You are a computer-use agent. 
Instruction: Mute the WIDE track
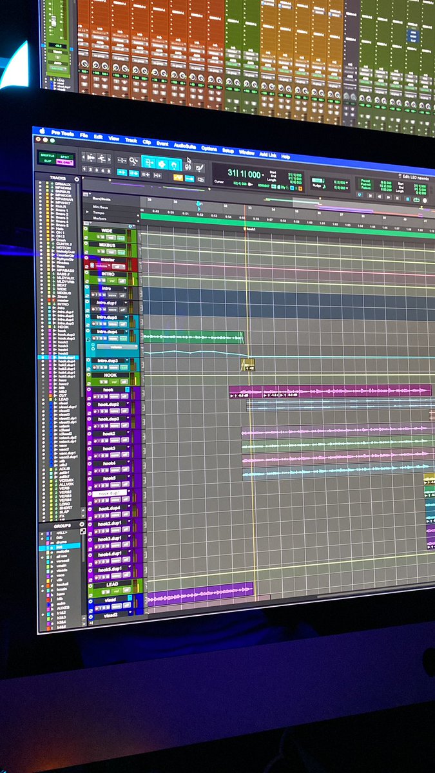(x=102, y=236)
